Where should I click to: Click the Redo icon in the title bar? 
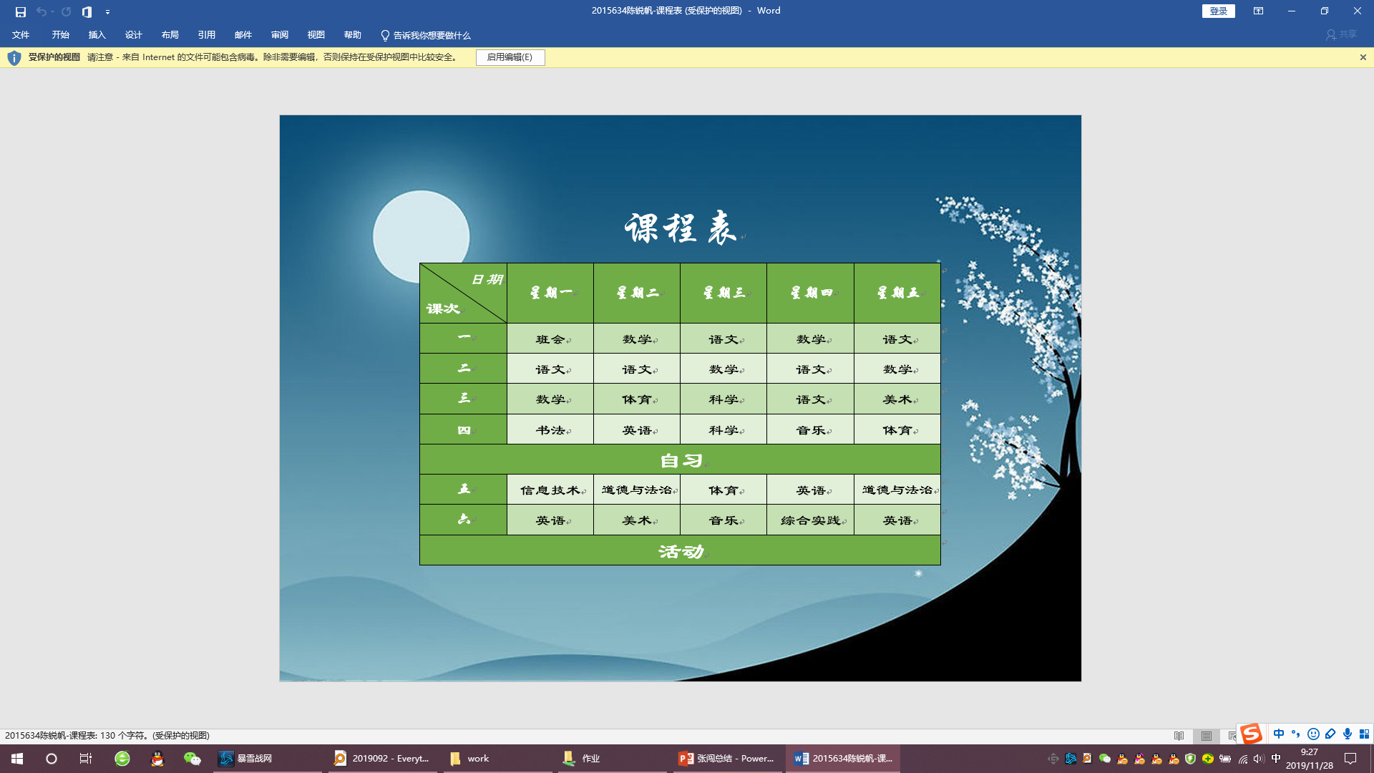point(67,11)
